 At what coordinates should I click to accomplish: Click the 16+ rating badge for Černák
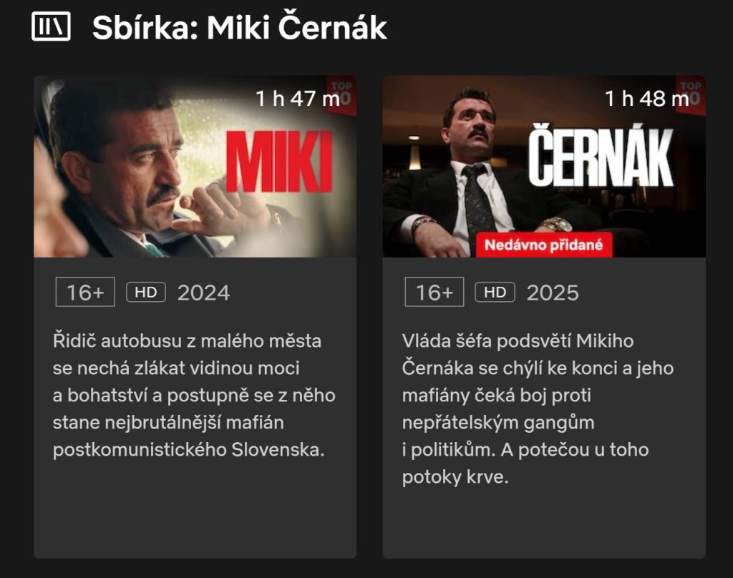[x=435, y=292]
